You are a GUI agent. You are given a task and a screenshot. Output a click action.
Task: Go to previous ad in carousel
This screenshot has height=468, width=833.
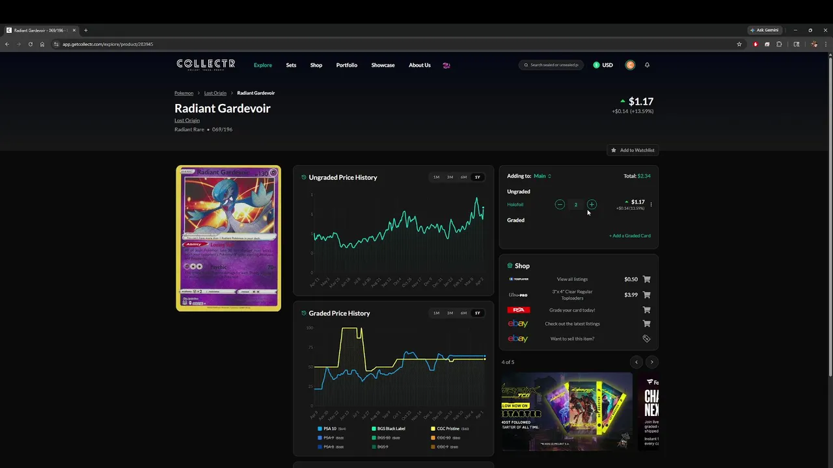[636, 362]
